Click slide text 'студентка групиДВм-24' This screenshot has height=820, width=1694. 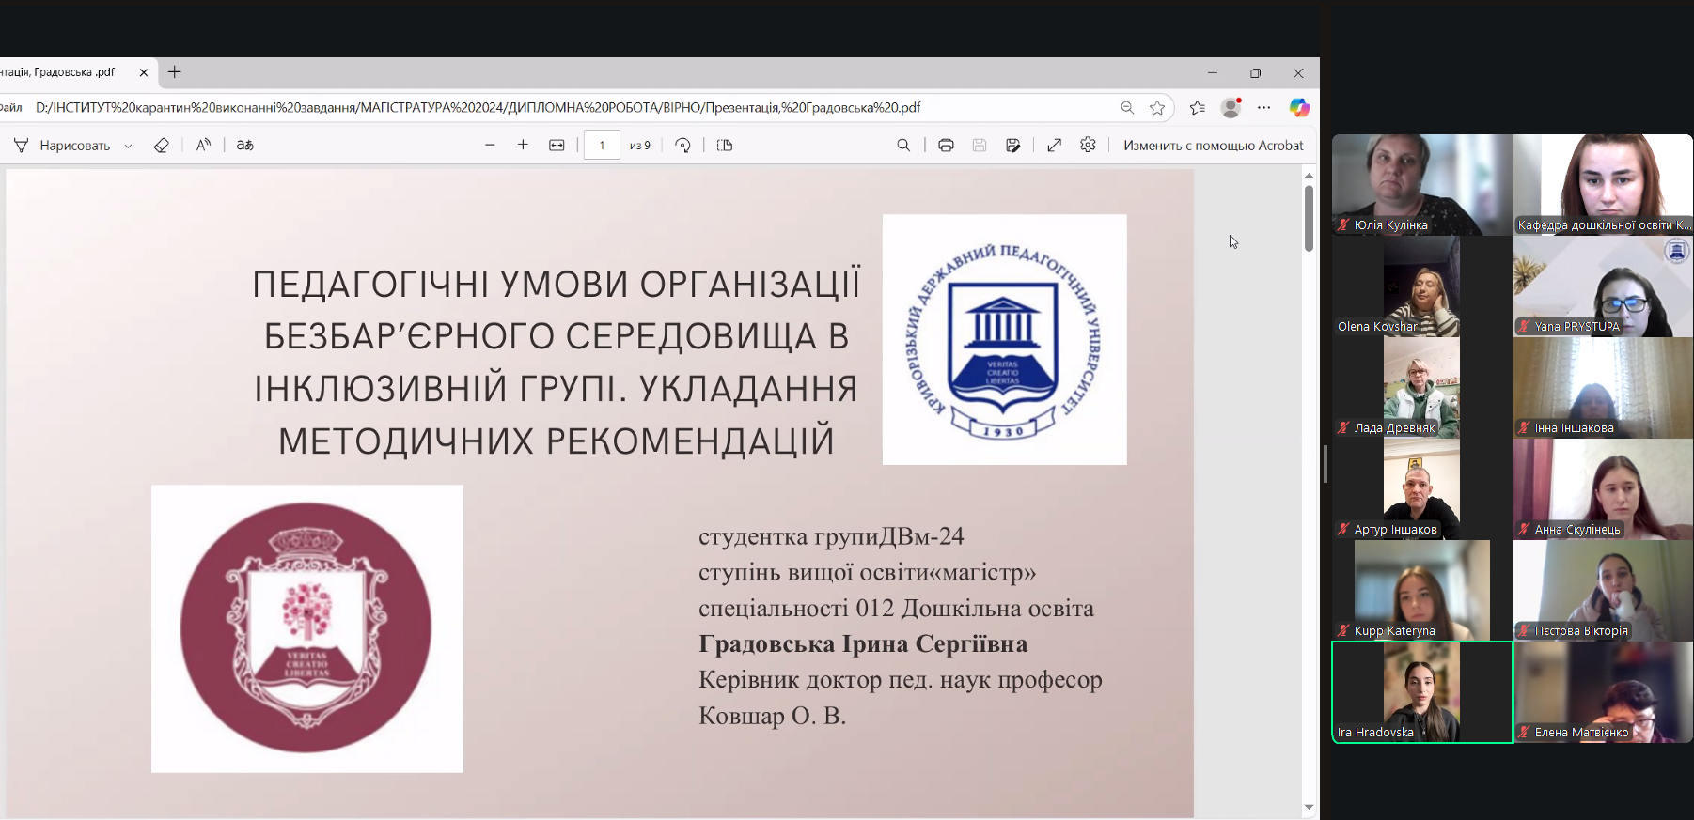(x=831, y=536)
